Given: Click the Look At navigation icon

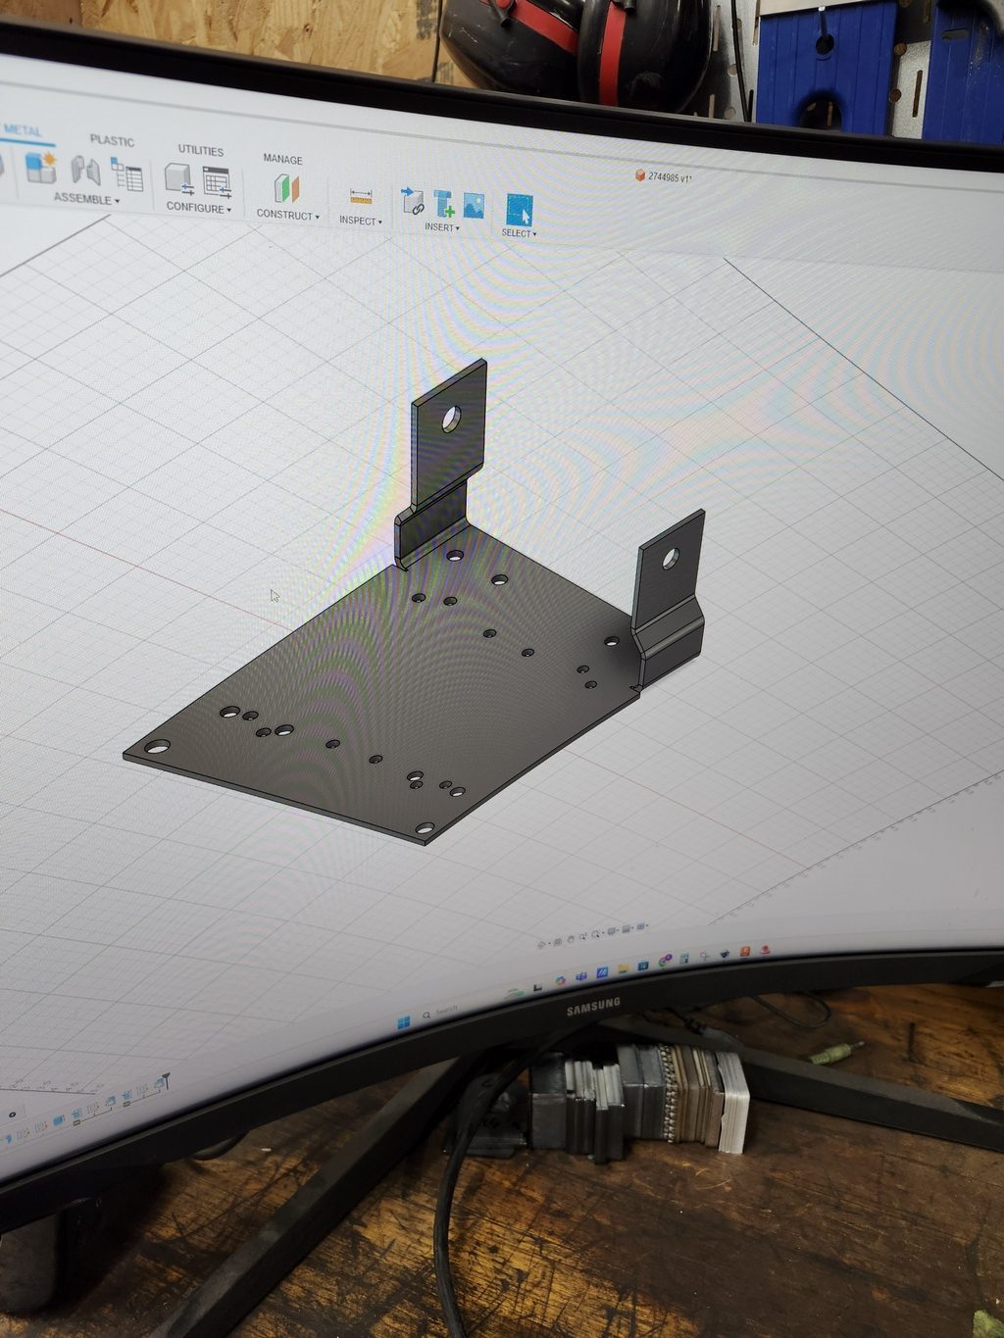Looking at the screenshot, I should click(x=557, y=941).
